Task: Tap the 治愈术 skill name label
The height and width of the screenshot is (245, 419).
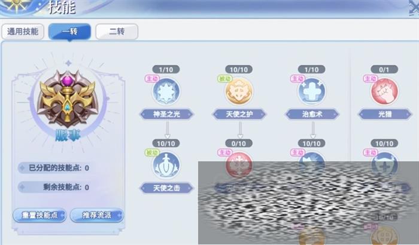Action: (x=312, y=115)
